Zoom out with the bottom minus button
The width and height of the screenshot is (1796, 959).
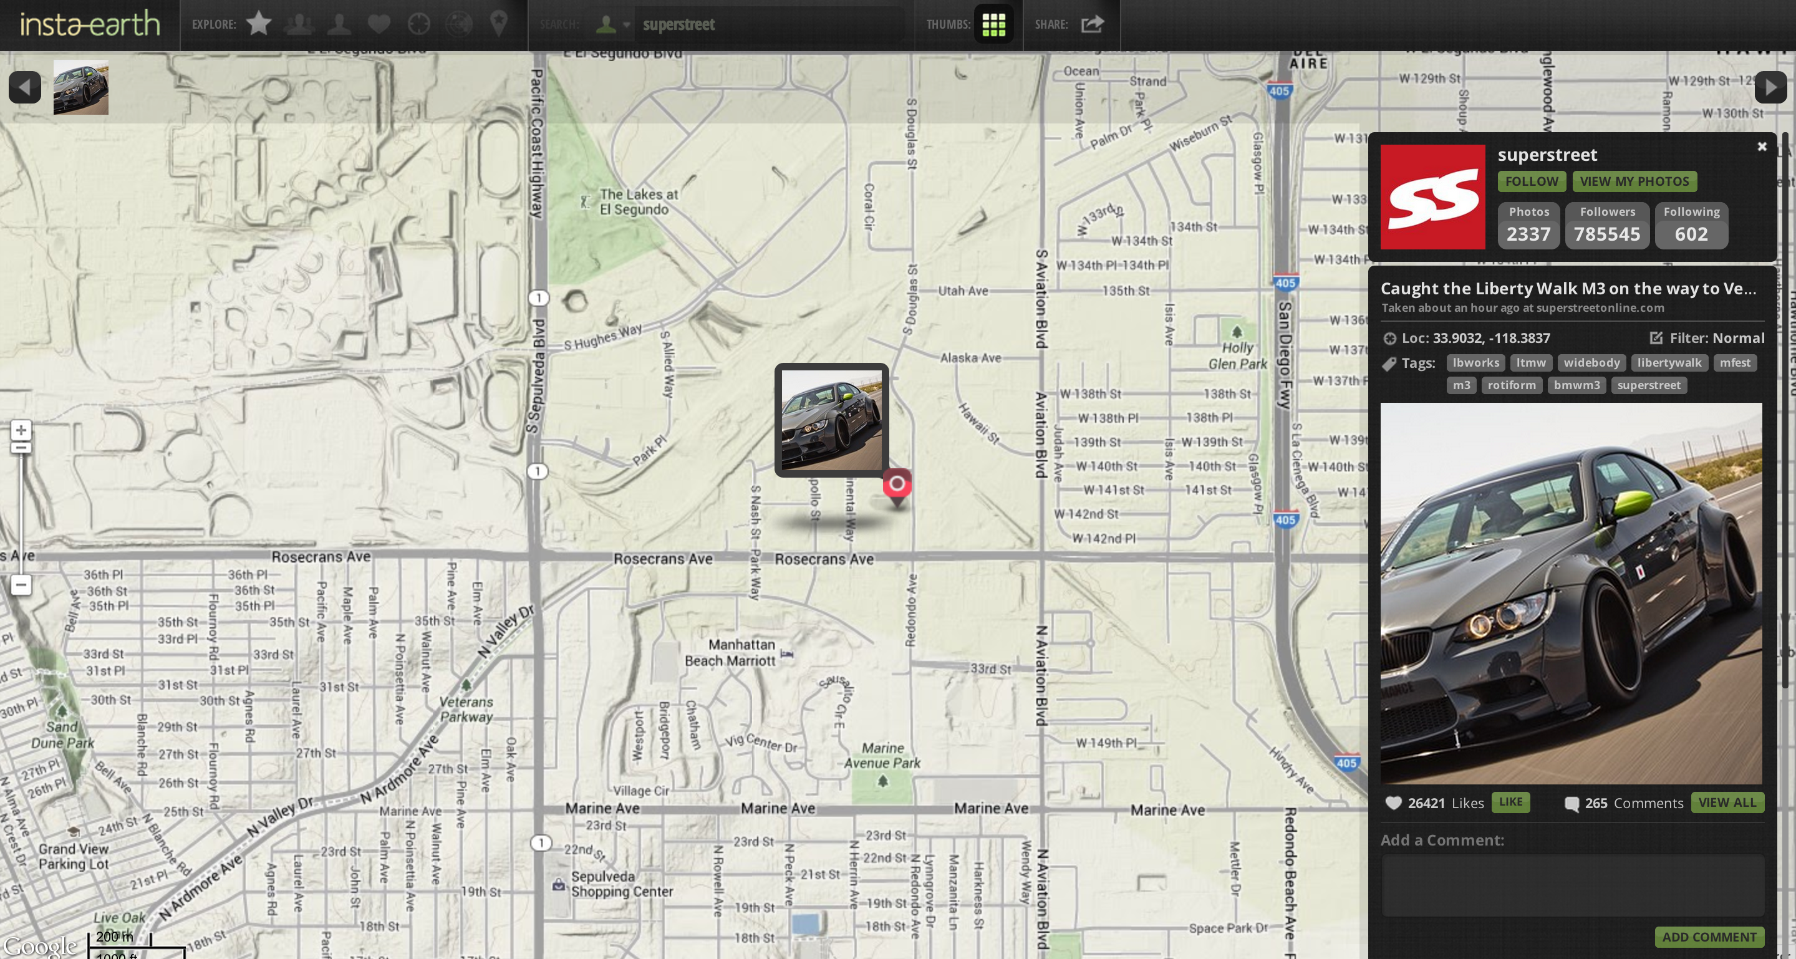click(21, 585)
